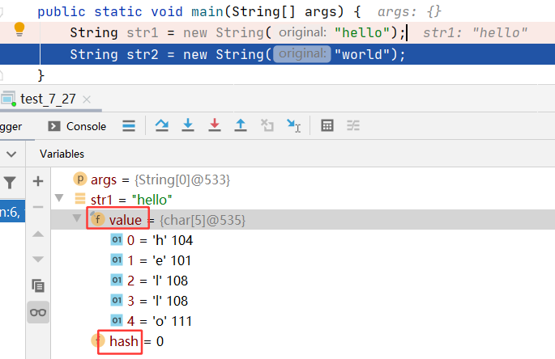Open the Debugger tab
Viewport: 555px width, 359px height.
(11, 126)
